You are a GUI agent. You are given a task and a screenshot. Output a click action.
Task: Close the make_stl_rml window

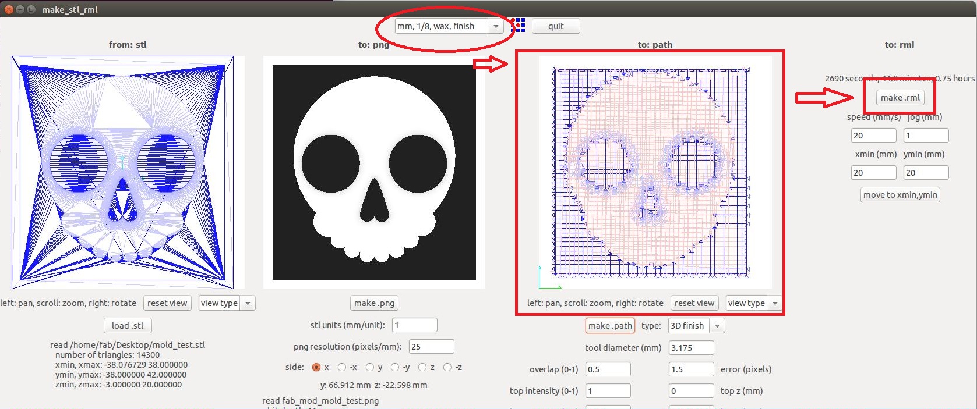(x=8, y=9)
